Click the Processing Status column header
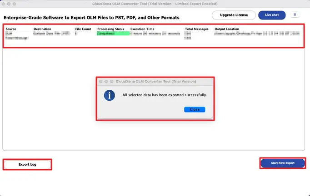Image resolution: width=310 pixels, height=196 pixels. point(110,29)
